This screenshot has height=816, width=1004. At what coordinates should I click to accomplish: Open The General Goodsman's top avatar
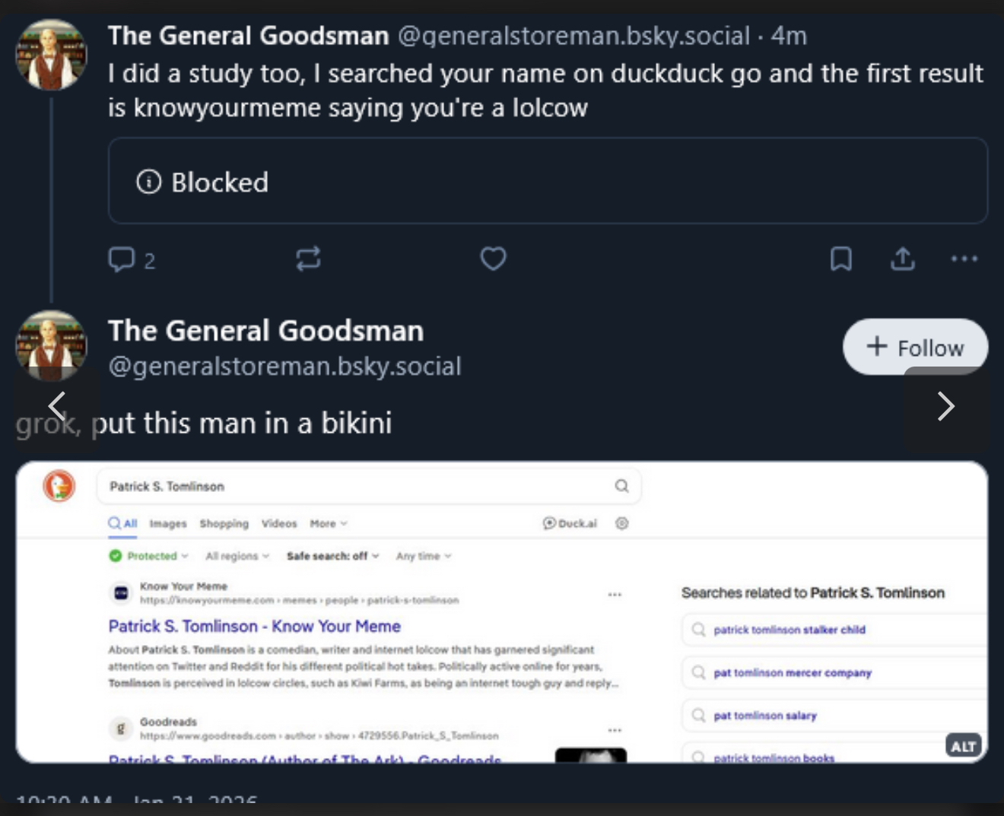click(x=52, y=55)
